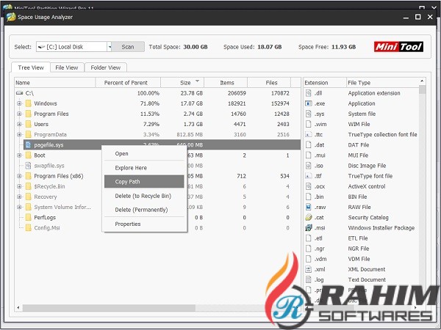Choose Explore Here from context menu
This screenshot has height=330, width=441.
(x=144, y=168)
